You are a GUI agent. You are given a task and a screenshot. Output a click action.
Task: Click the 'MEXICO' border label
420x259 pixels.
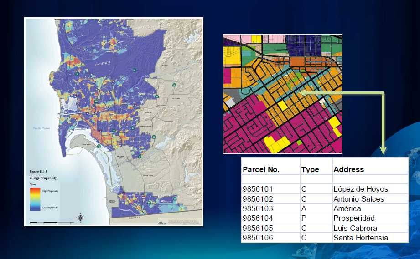coord(135,218)
